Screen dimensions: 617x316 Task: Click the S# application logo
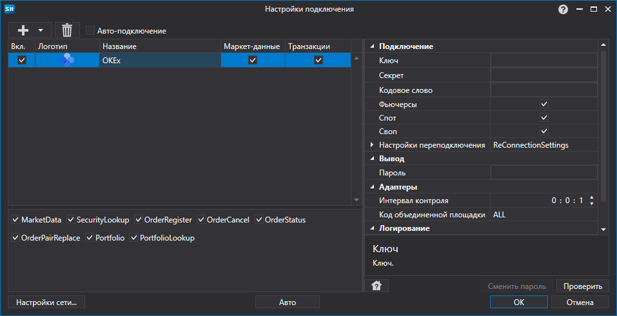[10, 8]
